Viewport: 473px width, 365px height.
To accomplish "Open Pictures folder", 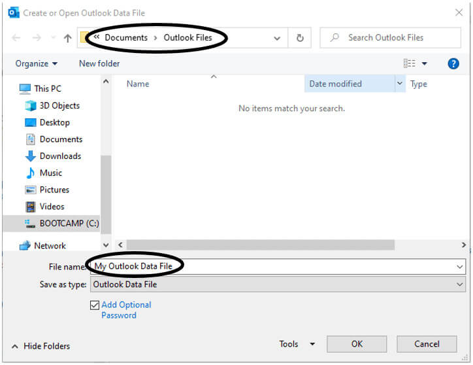I will click(47, 190).
